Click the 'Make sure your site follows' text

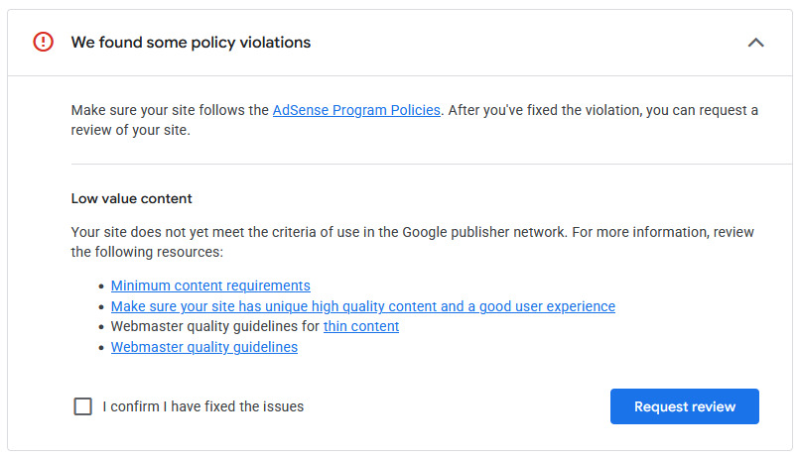(x=170, y=110)
